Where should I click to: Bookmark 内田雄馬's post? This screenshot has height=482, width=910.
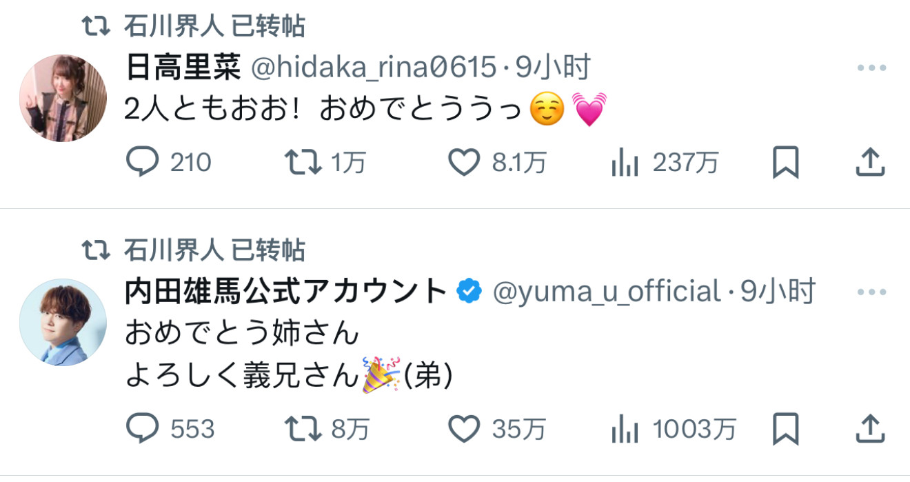(785, 429)
